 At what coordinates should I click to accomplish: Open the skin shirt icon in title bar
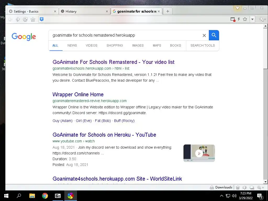pos(237,8)
